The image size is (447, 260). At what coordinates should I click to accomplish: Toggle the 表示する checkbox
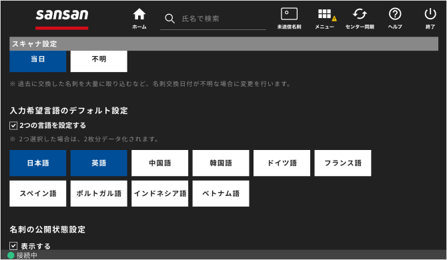[13, 246]
